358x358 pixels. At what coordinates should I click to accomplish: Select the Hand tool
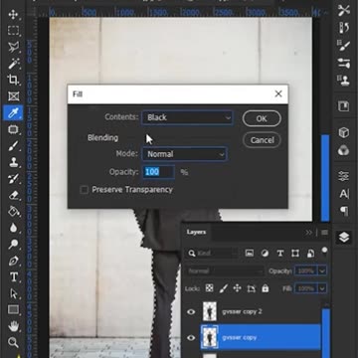click(13, 326)
